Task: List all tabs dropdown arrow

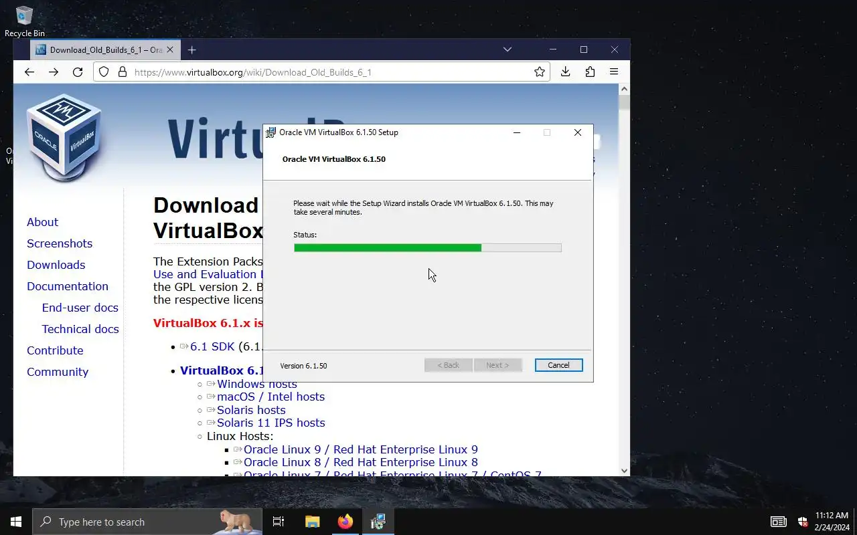Action: tap(508, 49)
